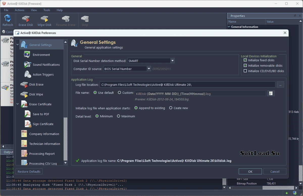
Task: Click the Wipe Disk toolbar icon
Action: click(x=44, y=19)
